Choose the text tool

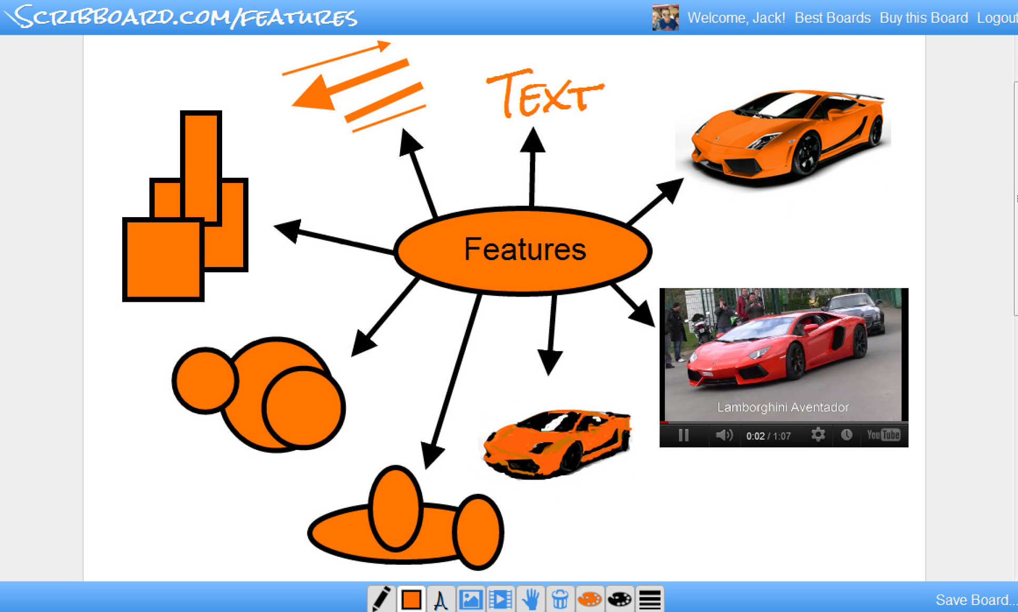441,599
